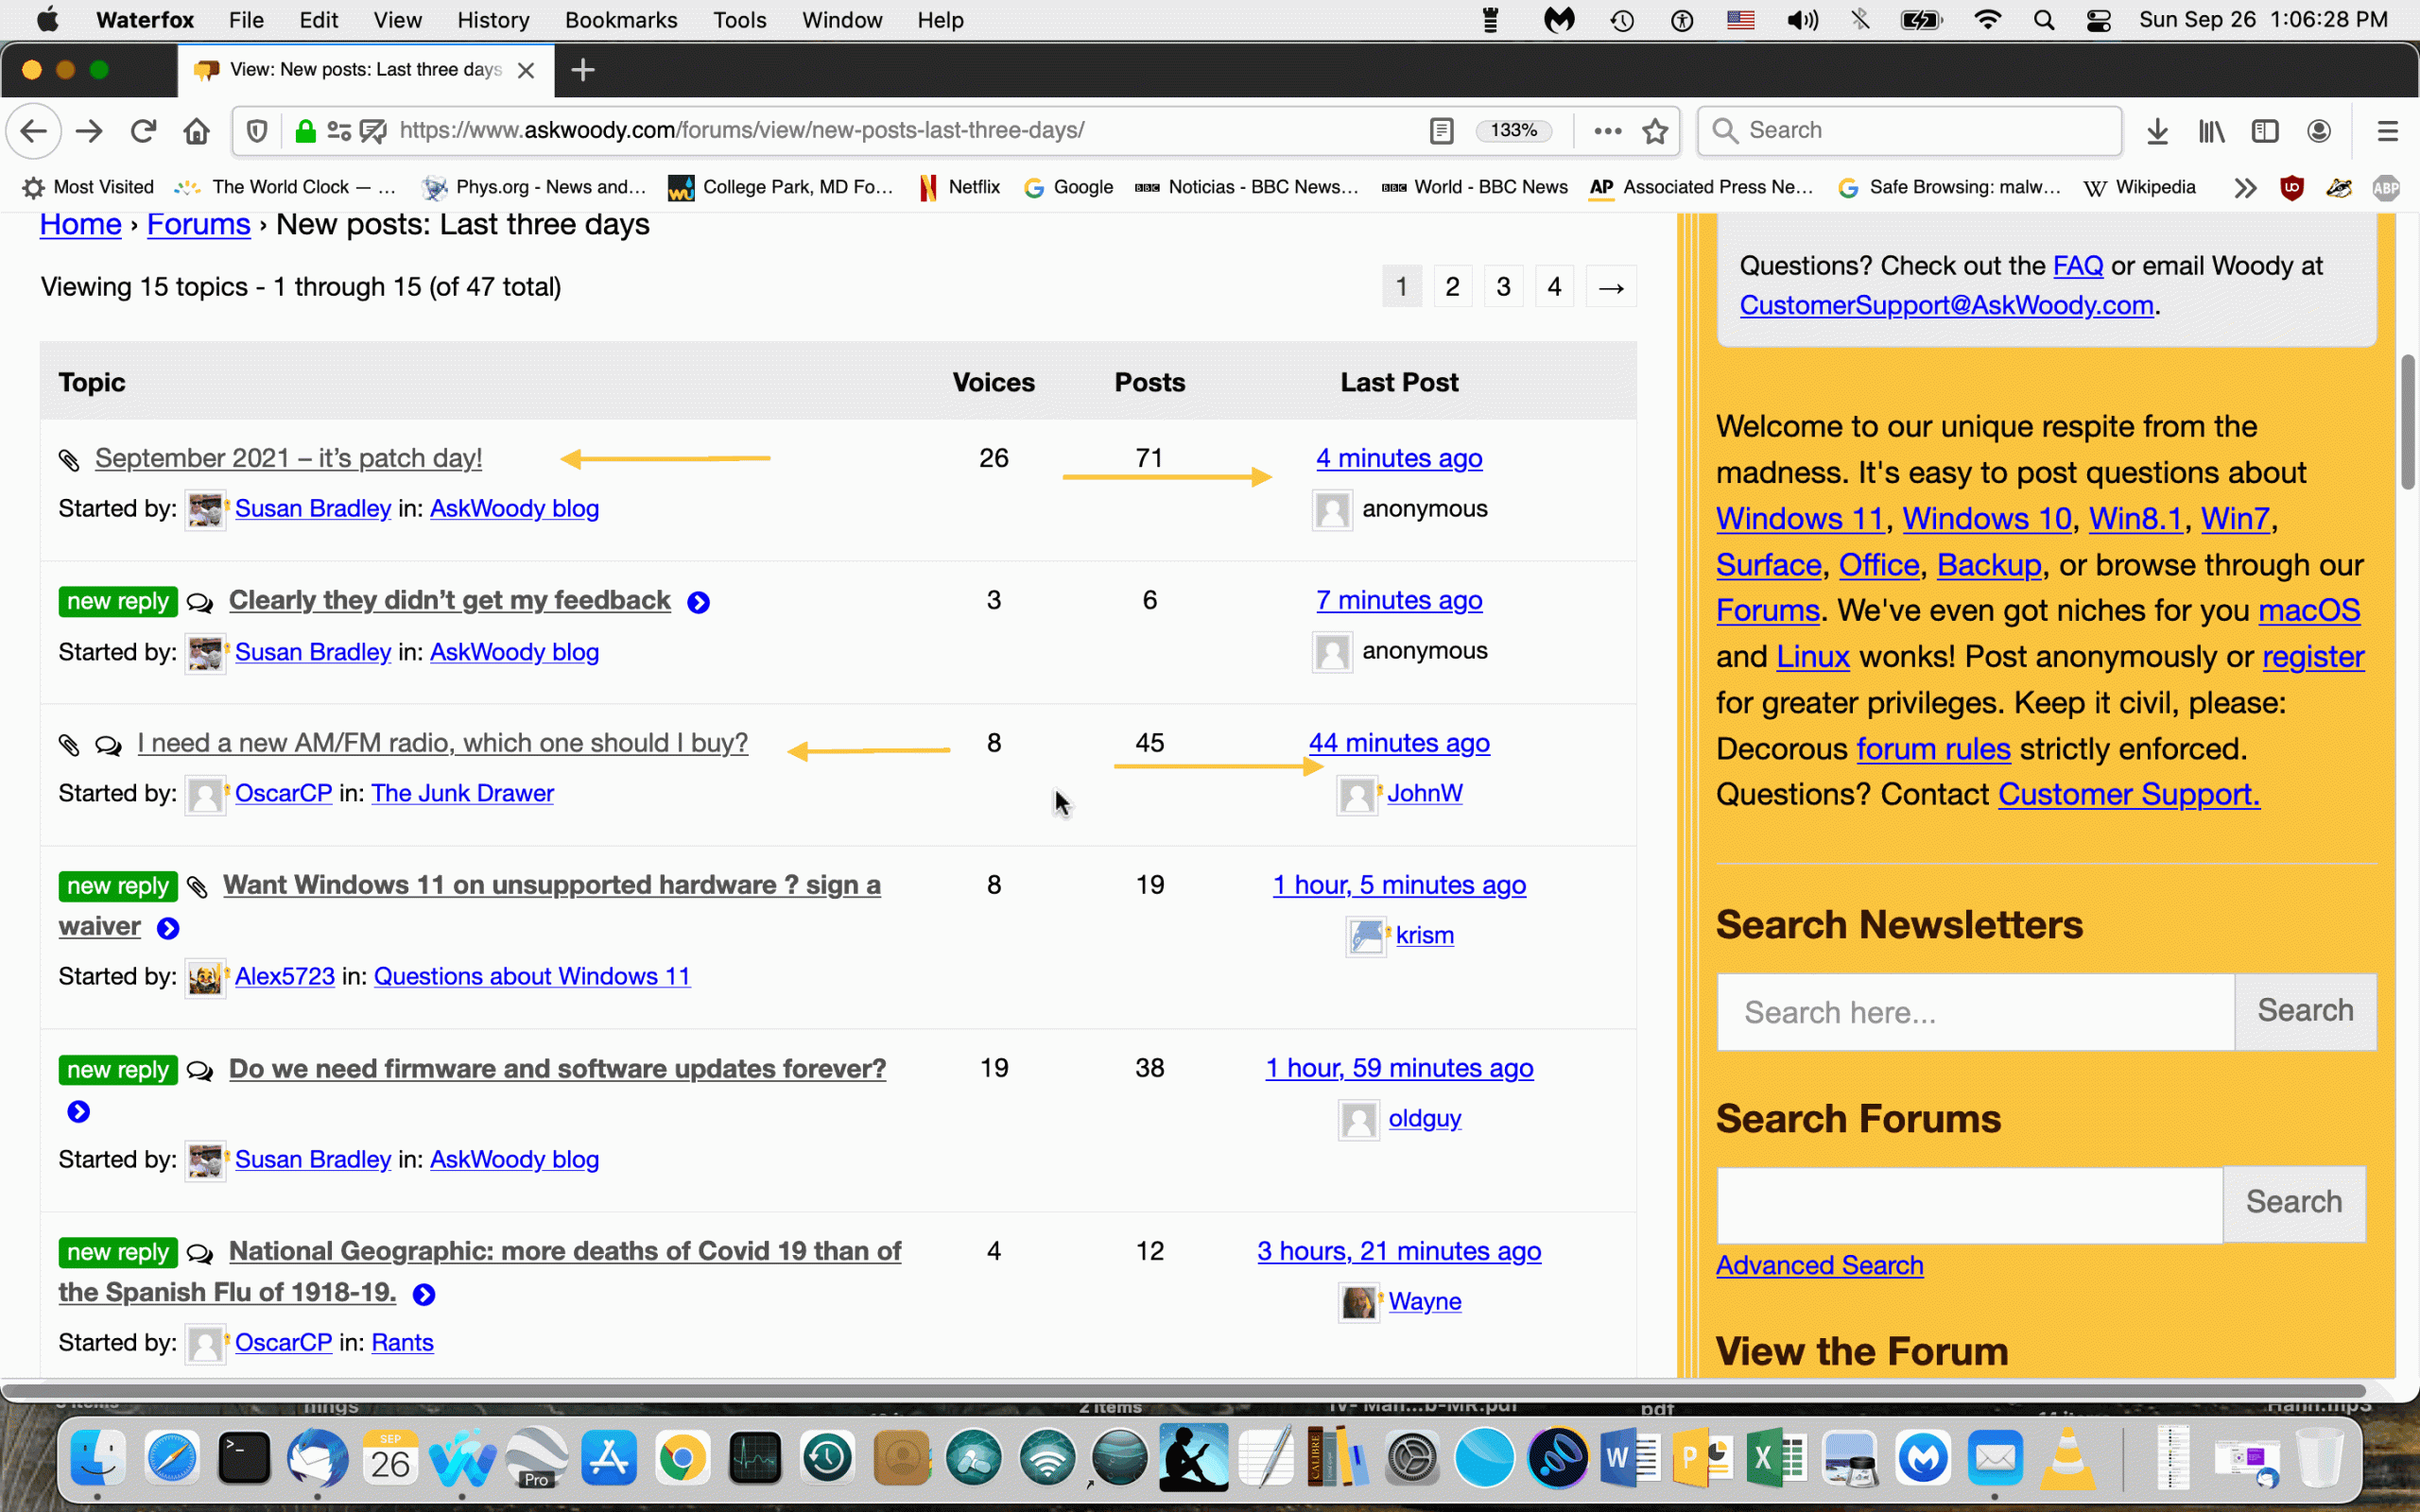Screen dimensions: 2420x1512
Task: Open the uBlock Origin extension icon
Action: 2291,188
